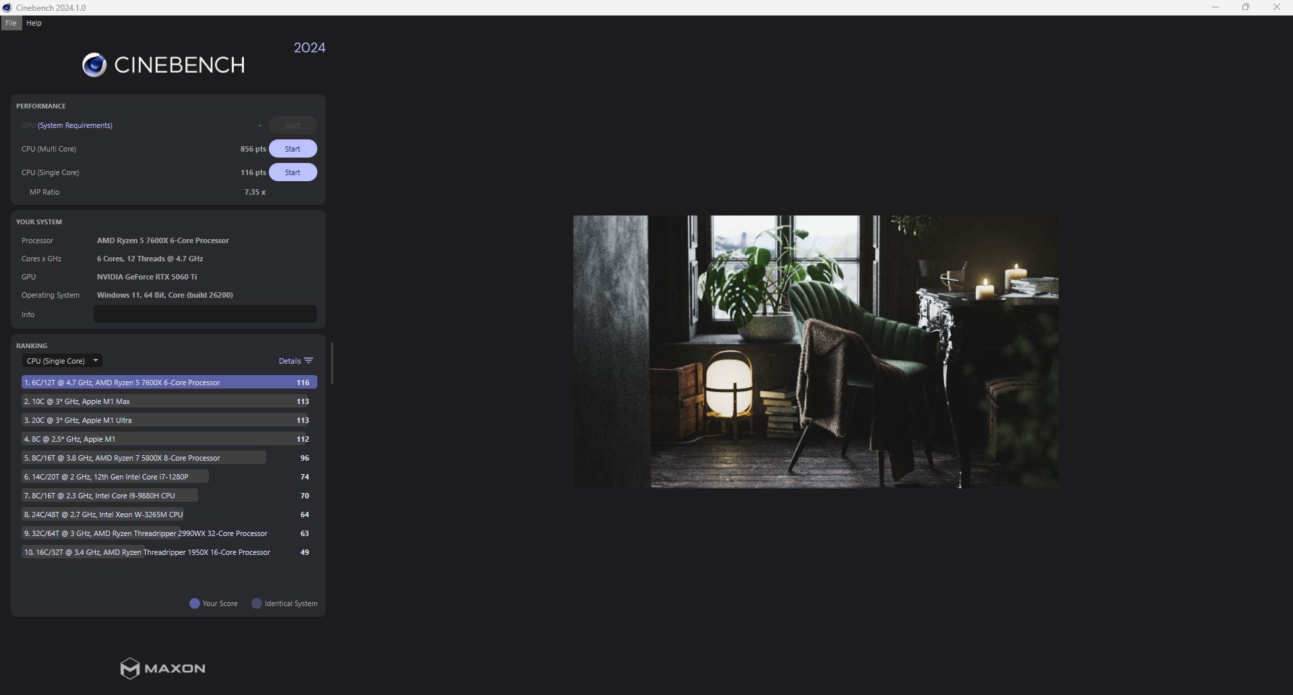Select ranking row Intel Core i9-9880H

pyautogui.click(x=169, y=496)
